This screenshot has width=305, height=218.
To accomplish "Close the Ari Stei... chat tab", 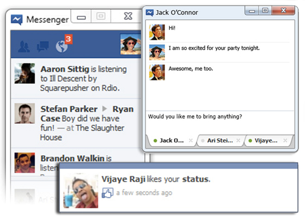I will pos(238,141).
